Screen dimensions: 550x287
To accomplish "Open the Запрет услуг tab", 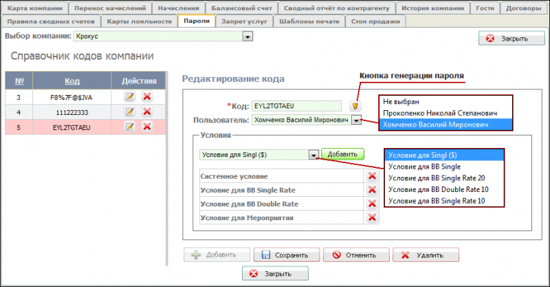I will [245, 21].
